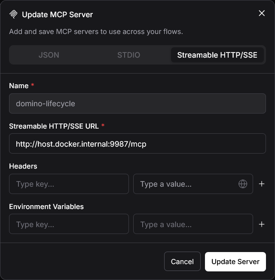Click the Name field label

point(19,86)
